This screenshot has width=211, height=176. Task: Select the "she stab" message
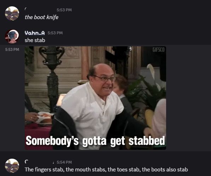pyautogui.click(x=35, y=40)
